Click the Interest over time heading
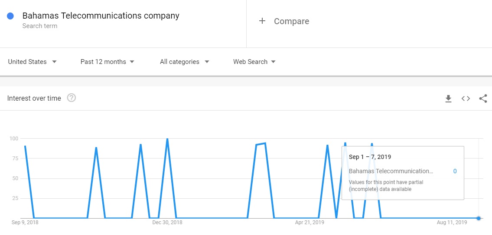The width and height of the screenshot is (492, 235). click(34, 98)
